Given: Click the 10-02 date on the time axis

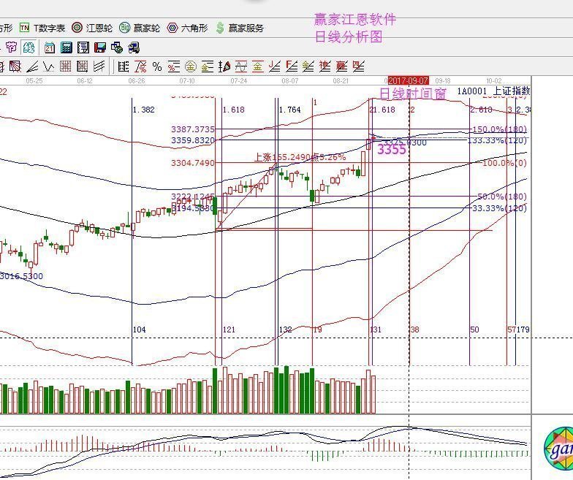Looking at the screenshot, I should pyautogui.click(x=494, y=80).
